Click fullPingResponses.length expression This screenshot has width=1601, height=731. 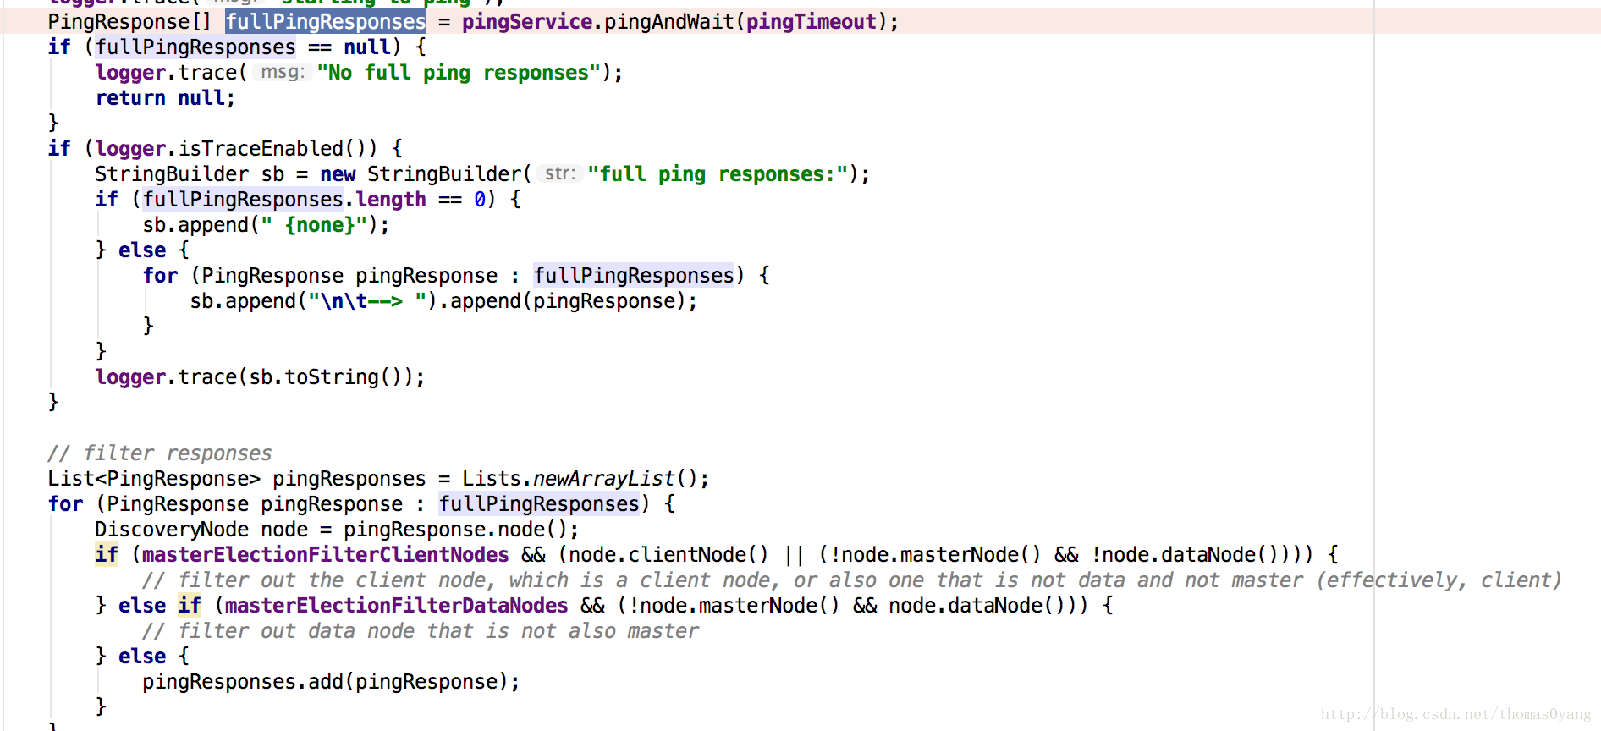tap(284, 200)
